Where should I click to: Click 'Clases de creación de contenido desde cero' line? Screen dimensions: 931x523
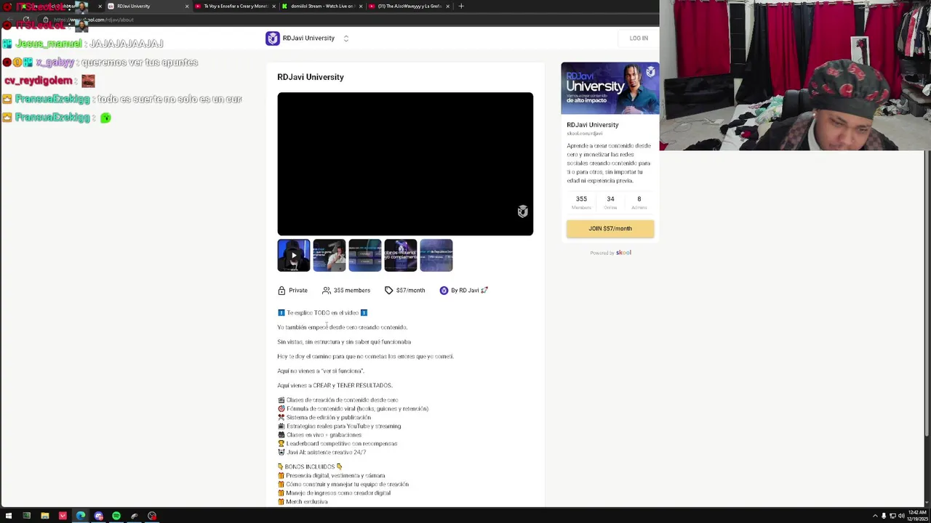click(x=338, y=400)
